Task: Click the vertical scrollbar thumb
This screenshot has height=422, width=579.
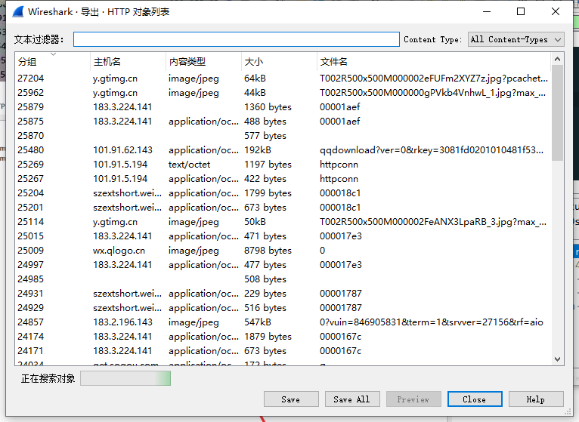Action: pos(557,113)
